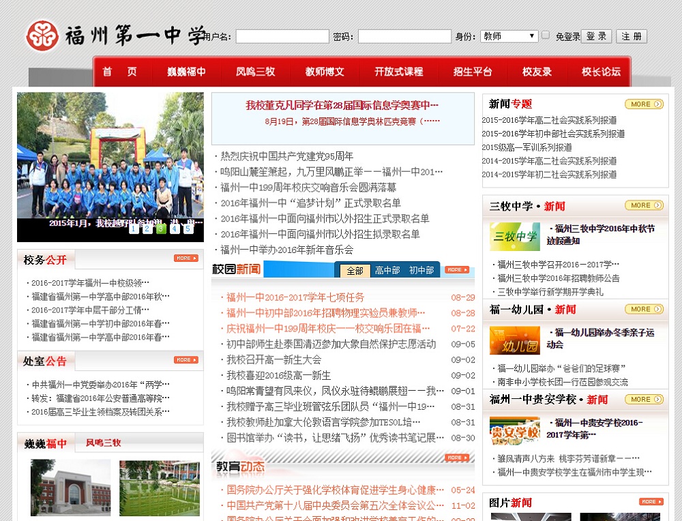The image size is (682, 521).
Task: Open 2015-2016学年高二社会实践系列报道 link
Action: coord(549,120)
